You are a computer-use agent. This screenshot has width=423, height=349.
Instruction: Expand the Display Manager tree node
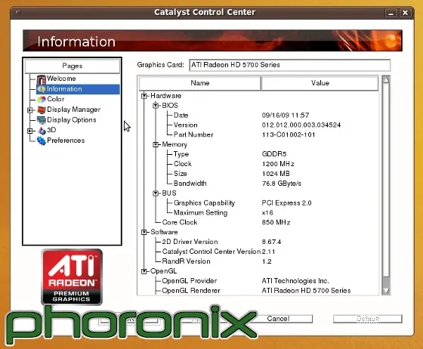tap(30, 110)
